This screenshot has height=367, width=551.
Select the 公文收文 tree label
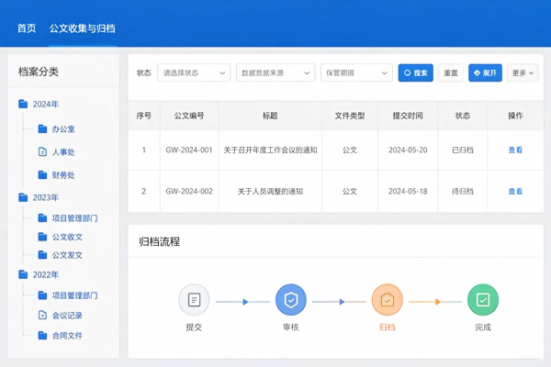[x=67, y=237]
